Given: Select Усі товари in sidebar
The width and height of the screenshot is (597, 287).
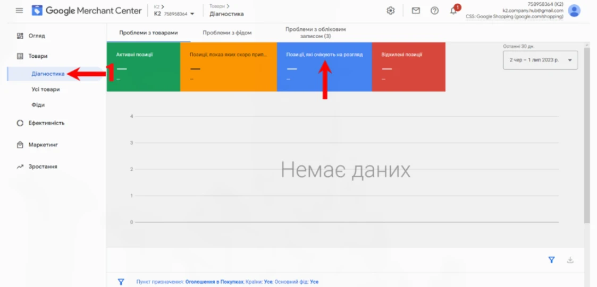Looking at the screenshot, I should click(x=46, y=89).
